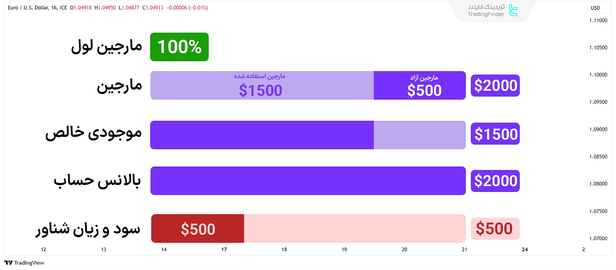Click the green 100% margin level badge
616x270 pixels.
[x=179, y=47]
